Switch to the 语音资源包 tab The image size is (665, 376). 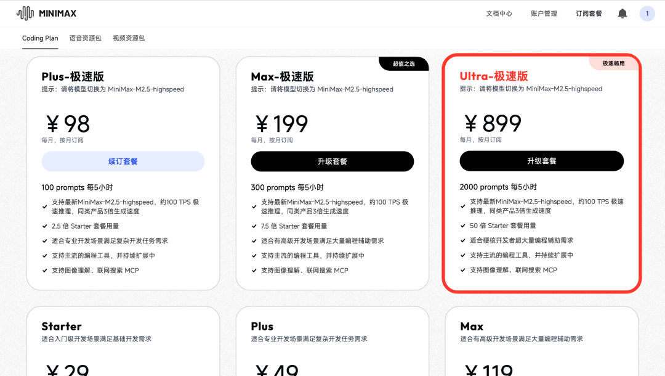tap(85, 38)
